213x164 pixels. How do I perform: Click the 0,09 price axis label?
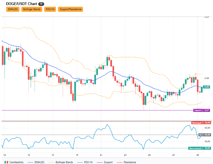pyautogui.click(x=207, y=17)
